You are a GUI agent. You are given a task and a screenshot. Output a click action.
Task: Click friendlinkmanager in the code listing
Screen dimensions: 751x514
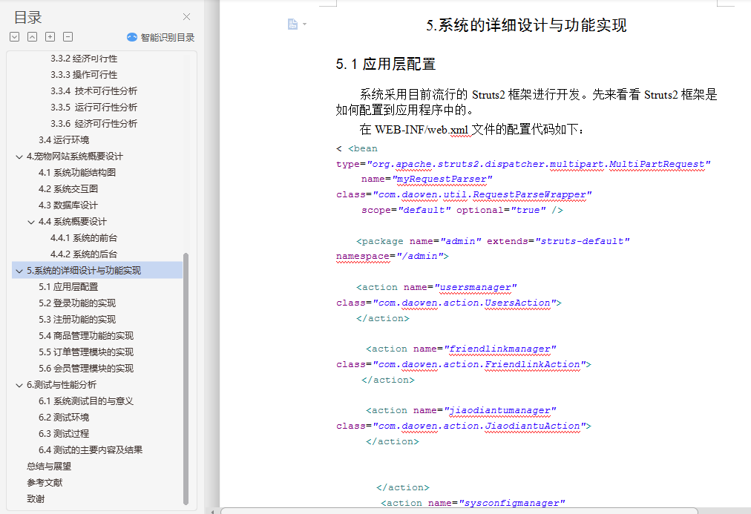[x=500, y=349]
